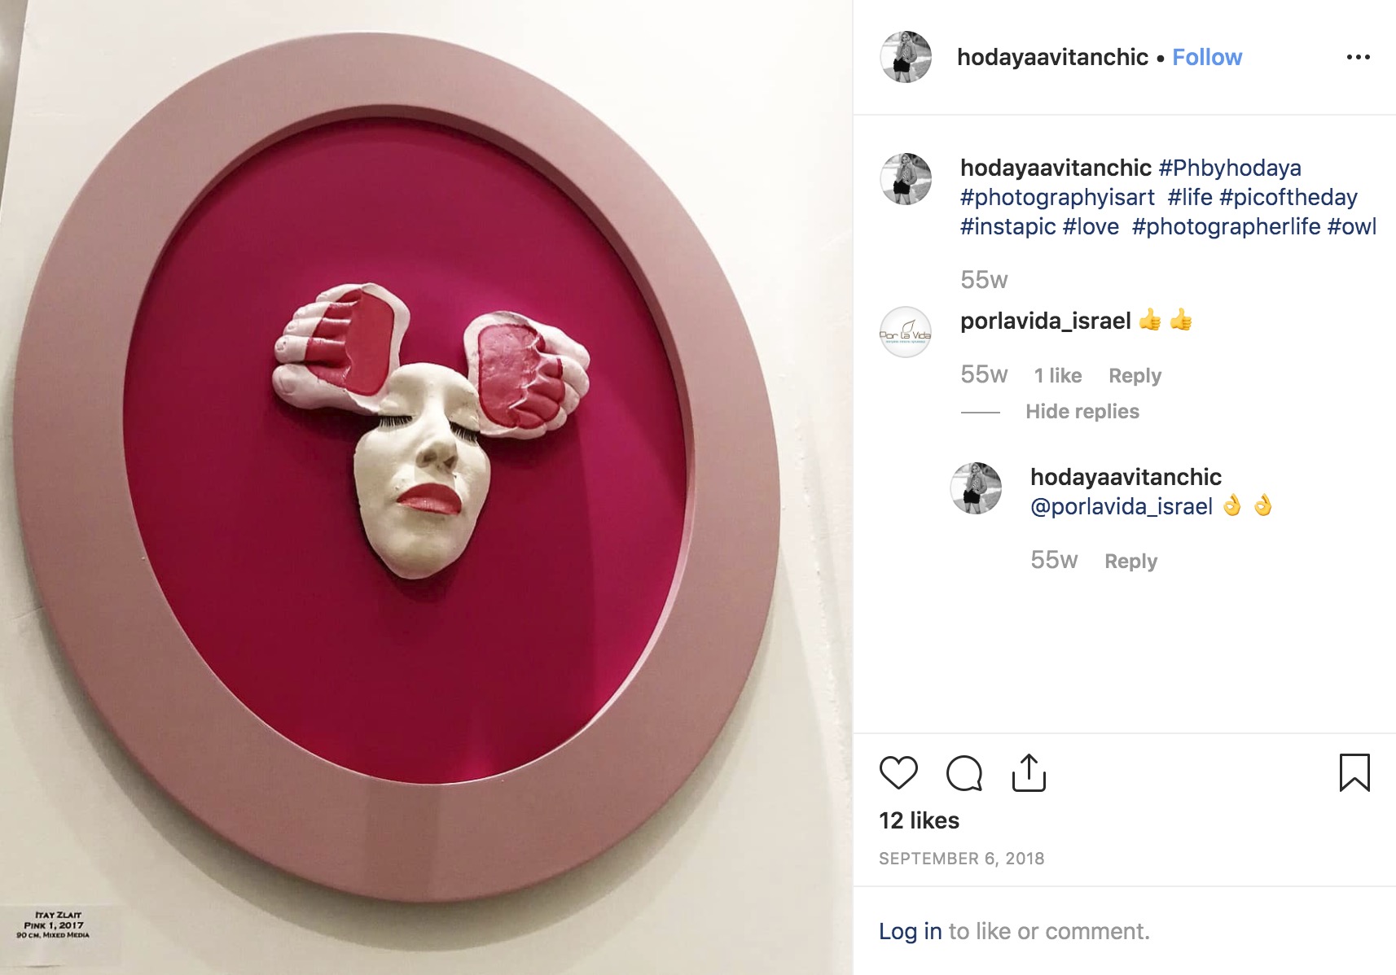The width and height of the screenshot is (1396, 975).
Task: Reply to the porlavida_israel comment
Action: pyautogui.click(x=1135, y=375)
